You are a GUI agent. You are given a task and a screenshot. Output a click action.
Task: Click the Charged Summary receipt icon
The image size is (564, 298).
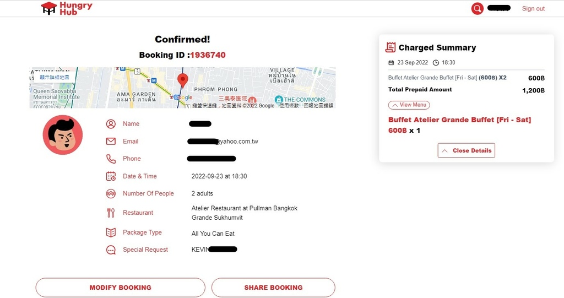tap(391, 47)
